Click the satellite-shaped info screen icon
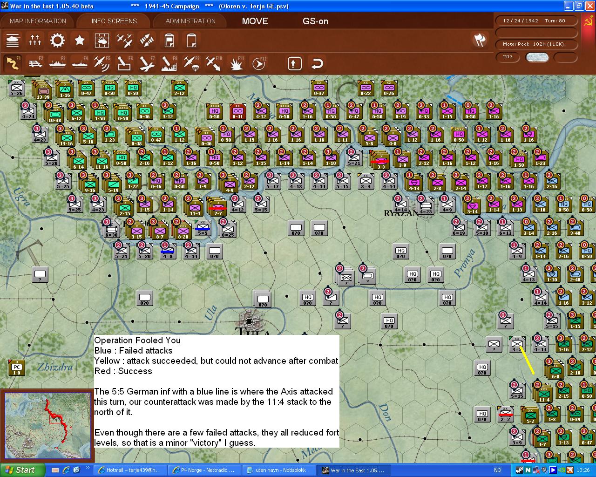Viewport: 596px width, 477px height. pos(147,41)
